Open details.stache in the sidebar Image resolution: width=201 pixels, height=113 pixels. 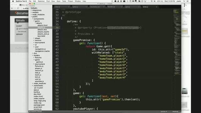pos(43,32)
